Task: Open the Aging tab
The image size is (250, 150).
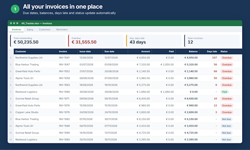Action: tap(30, 29)
